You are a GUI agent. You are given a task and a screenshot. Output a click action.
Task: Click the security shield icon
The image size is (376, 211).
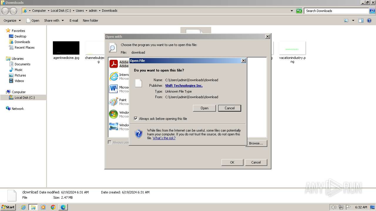tap(139, 134)
